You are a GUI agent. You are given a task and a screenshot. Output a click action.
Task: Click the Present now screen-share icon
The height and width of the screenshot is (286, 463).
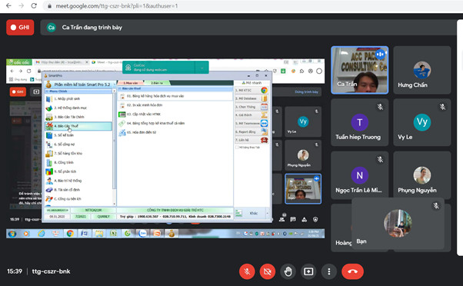[308, 271]
